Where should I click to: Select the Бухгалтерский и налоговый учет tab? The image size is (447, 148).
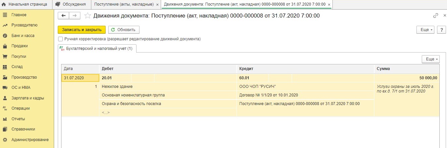tap(97, 49)
